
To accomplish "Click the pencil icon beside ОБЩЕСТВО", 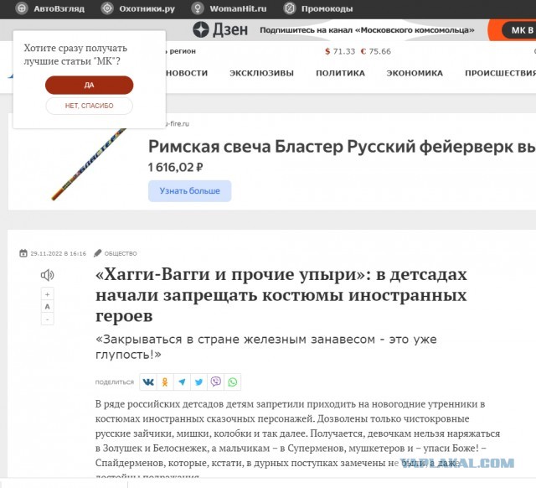I will (x=98, y=253).
